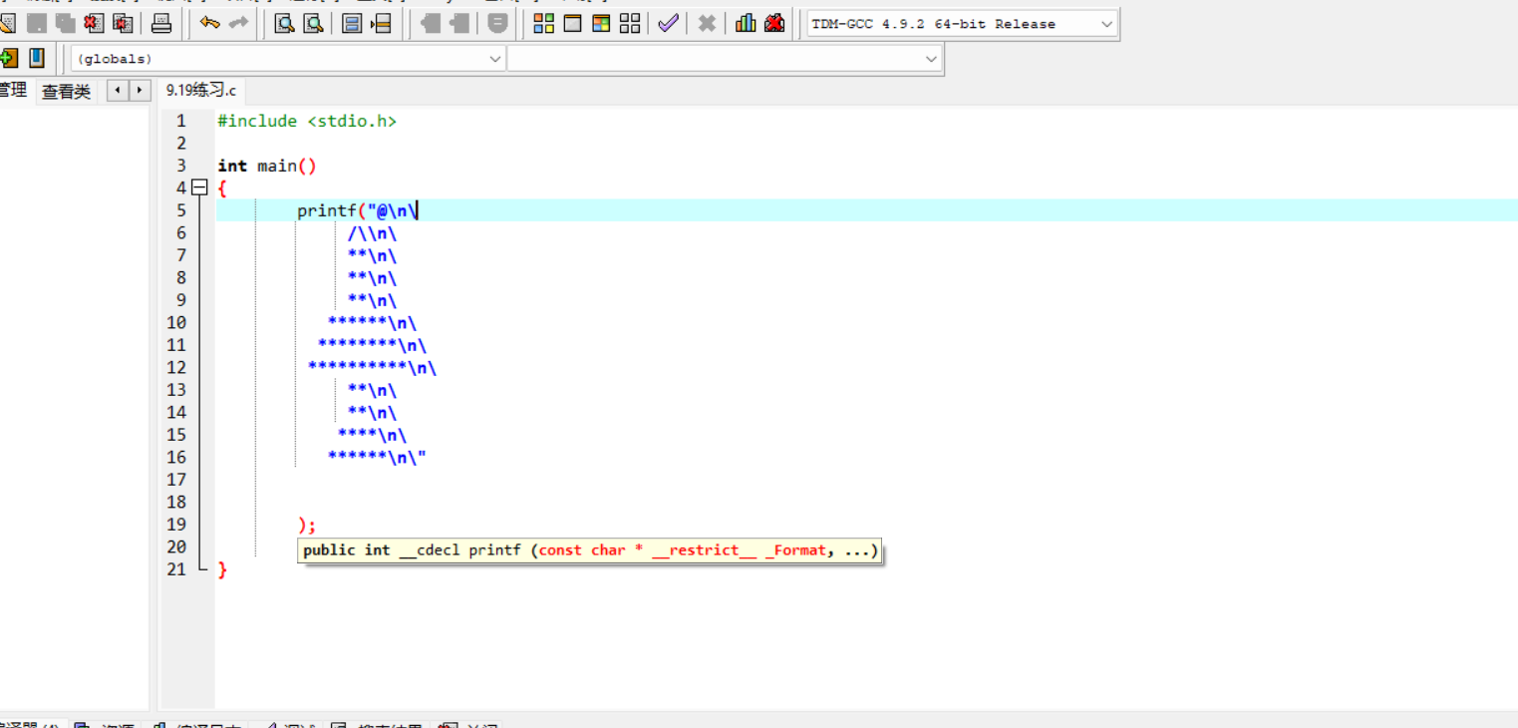Click the ); on line 19
The height and width of the screenshot is (728, 1518).
coord(307,525)
